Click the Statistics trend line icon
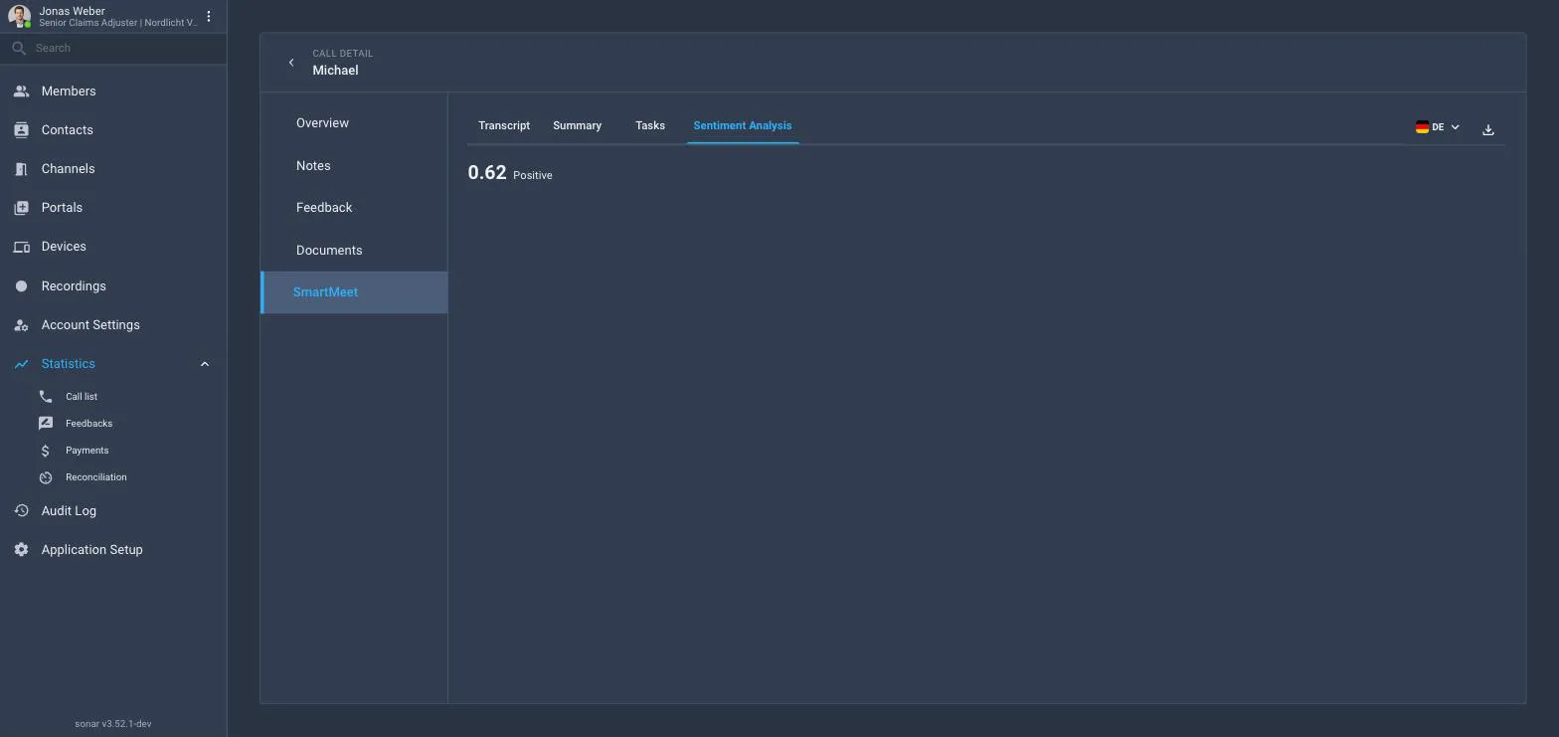1559x737 pixels. (21, 364)
